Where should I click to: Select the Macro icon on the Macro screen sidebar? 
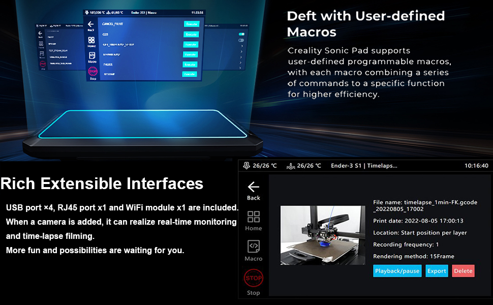92,55
